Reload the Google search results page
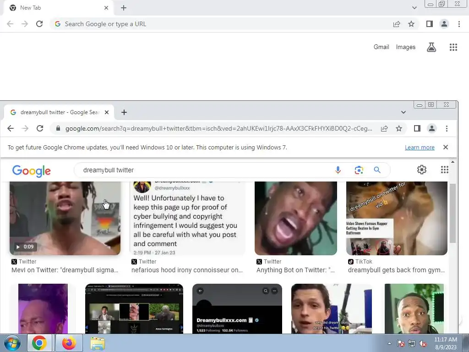The width and height of the screenshot is (469, 352). (x=40, y=128)
